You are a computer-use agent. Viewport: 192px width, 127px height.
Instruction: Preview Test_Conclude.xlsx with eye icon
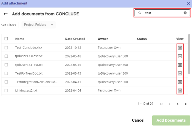coord(180,47)
